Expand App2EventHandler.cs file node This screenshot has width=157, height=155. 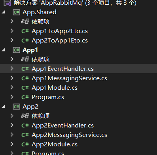(12, 125)
